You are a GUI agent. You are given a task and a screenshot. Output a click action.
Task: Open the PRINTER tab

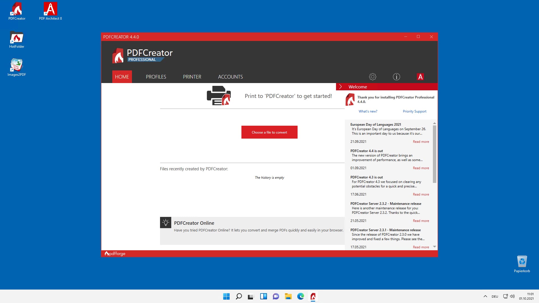pyautogui.click(x=192, y=77)
